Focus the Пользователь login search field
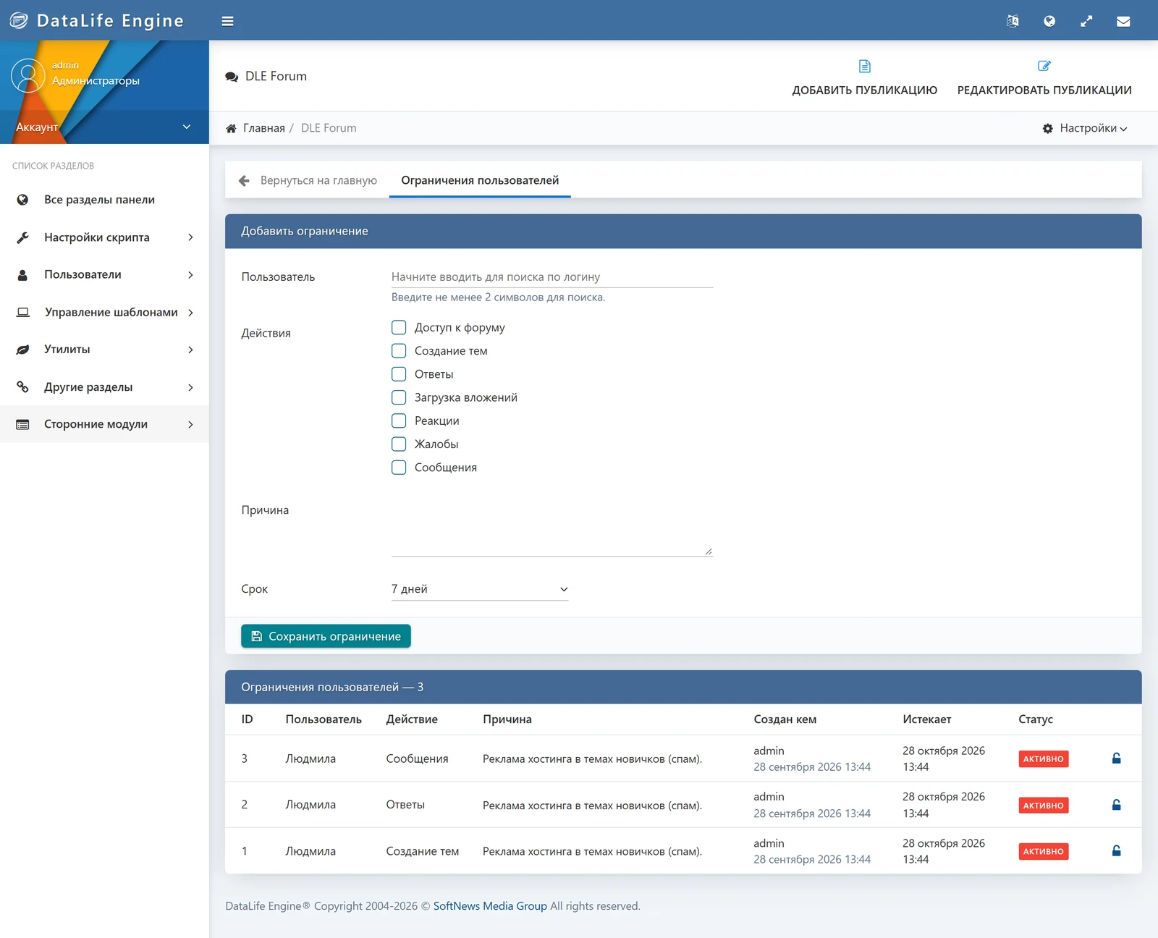The width and height of the screenshot is (1158, 938). click(552, 276)
